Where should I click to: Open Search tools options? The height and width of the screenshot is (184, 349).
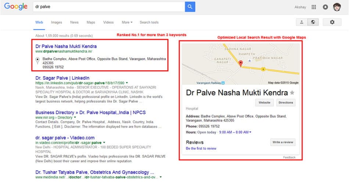[x=149, y=22]
